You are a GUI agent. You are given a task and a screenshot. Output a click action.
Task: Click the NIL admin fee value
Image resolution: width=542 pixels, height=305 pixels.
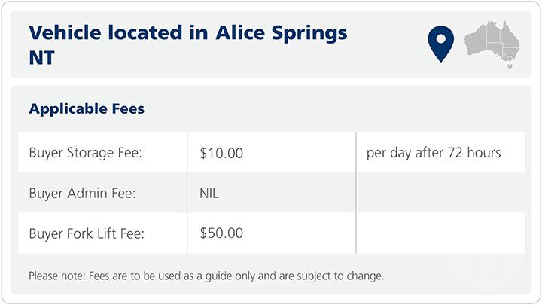click(x=209, y=193)
